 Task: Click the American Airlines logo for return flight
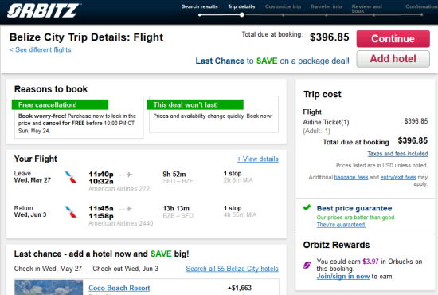[71, 212]
